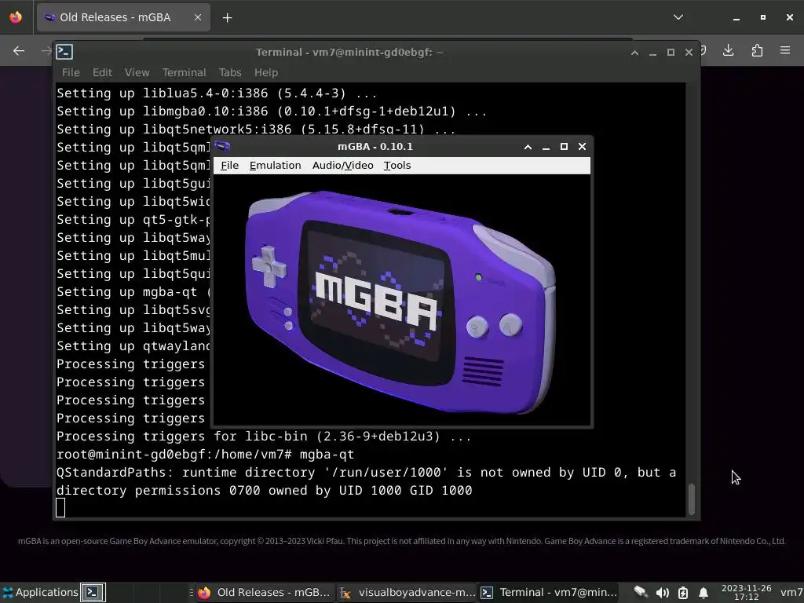This screenshot has width=804, height=603.
Task: Click the volume speaker tray icon
Action: 662,593
